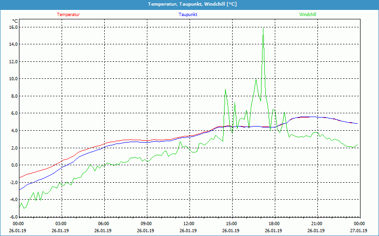The width and height of the screenshot is (379, 236).
Task: Click the -4,0 y-axis value
Action: [13, 200]
